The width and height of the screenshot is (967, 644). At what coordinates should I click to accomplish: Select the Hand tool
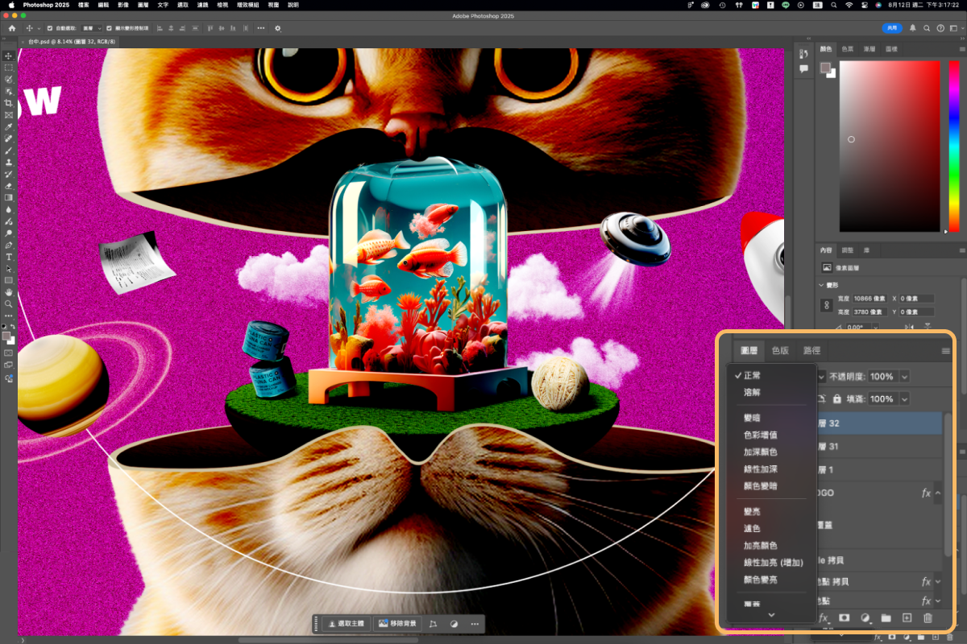click(x=9, y=292)
